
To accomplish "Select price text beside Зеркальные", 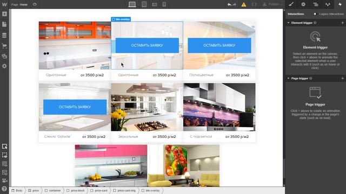I will pos(164,136).
